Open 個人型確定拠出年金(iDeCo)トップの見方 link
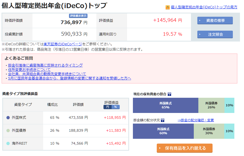 (204, 7)
